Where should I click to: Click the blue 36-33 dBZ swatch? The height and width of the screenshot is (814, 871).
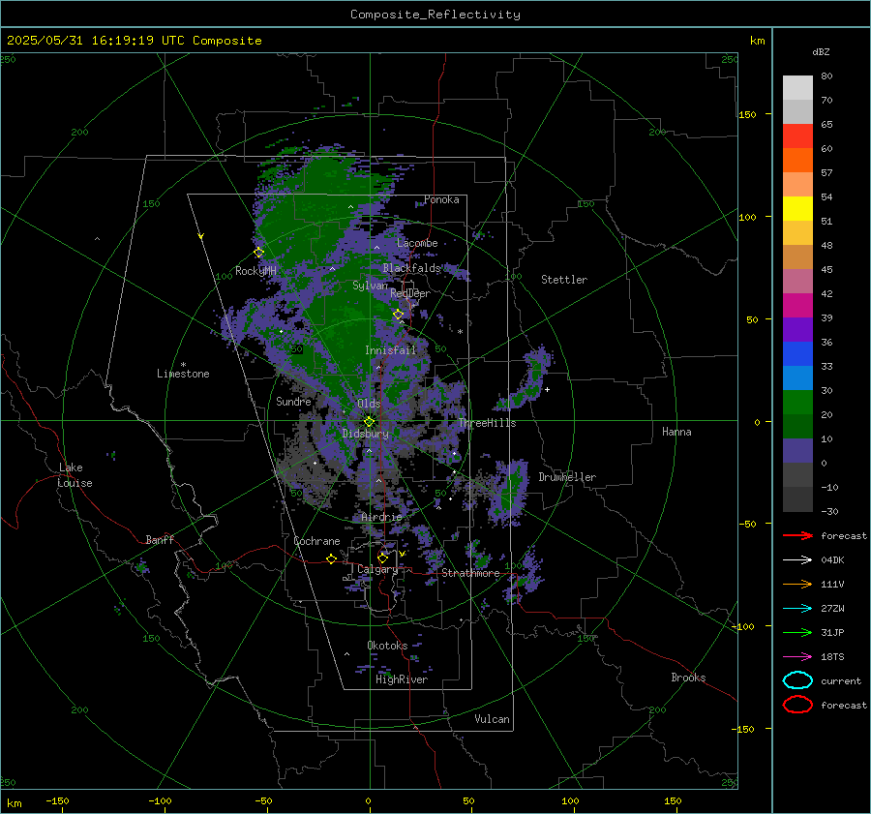pos(797,354)
